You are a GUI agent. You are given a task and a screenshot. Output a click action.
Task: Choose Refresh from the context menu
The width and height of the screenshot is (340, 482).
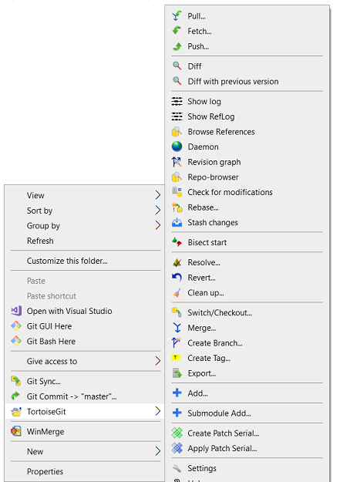point(40,241)
